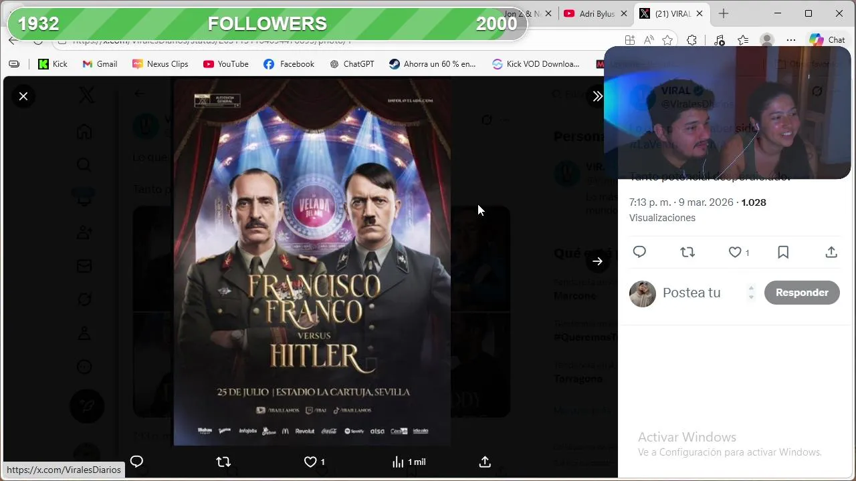Add page to favorites with star icon

coord(667,40)
